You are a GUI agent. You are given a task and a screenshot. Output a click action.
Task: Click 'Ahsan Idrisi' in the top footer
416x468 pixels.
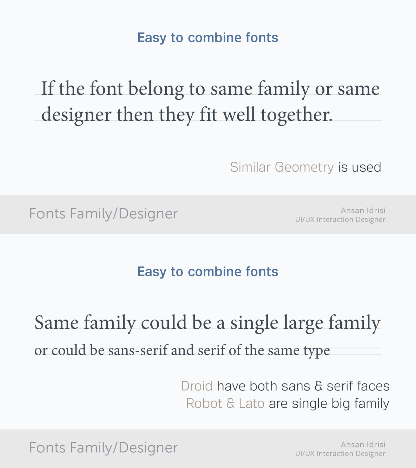(x=363, y=210)
